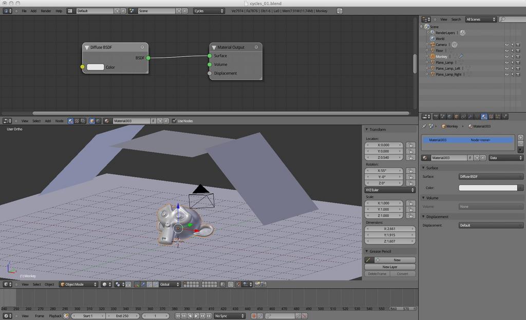This screenshot has width=526, height=320.
Task: Open the Object Constraints properties tab
Action: [463, 116]
